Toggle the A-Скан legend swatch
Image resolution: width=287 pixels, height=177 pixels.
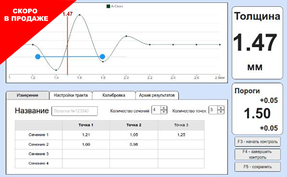[108, 6]
